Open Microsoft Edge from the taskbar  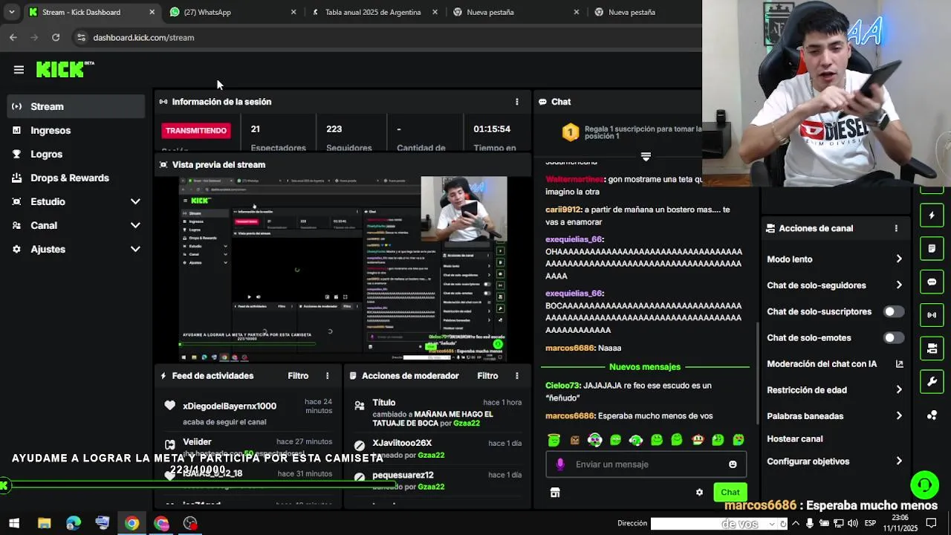73,523
